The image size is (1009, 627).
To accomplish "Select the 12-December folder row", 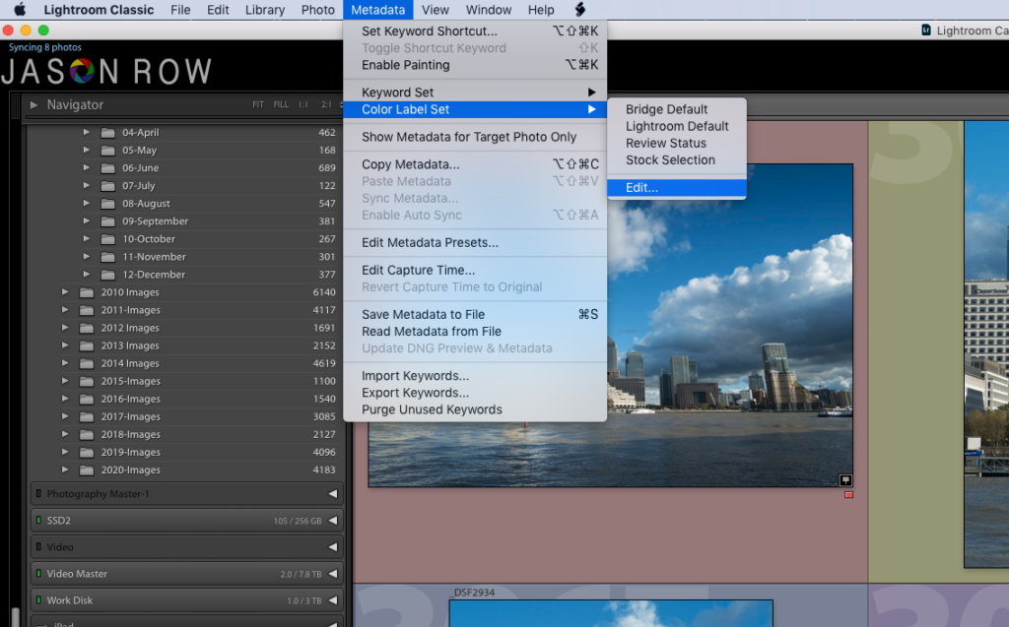I will coord(183,275).
